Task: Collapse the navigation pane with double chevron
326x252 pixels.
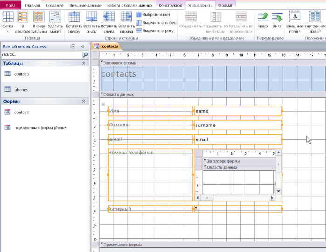Action: [x=83, y=46]
